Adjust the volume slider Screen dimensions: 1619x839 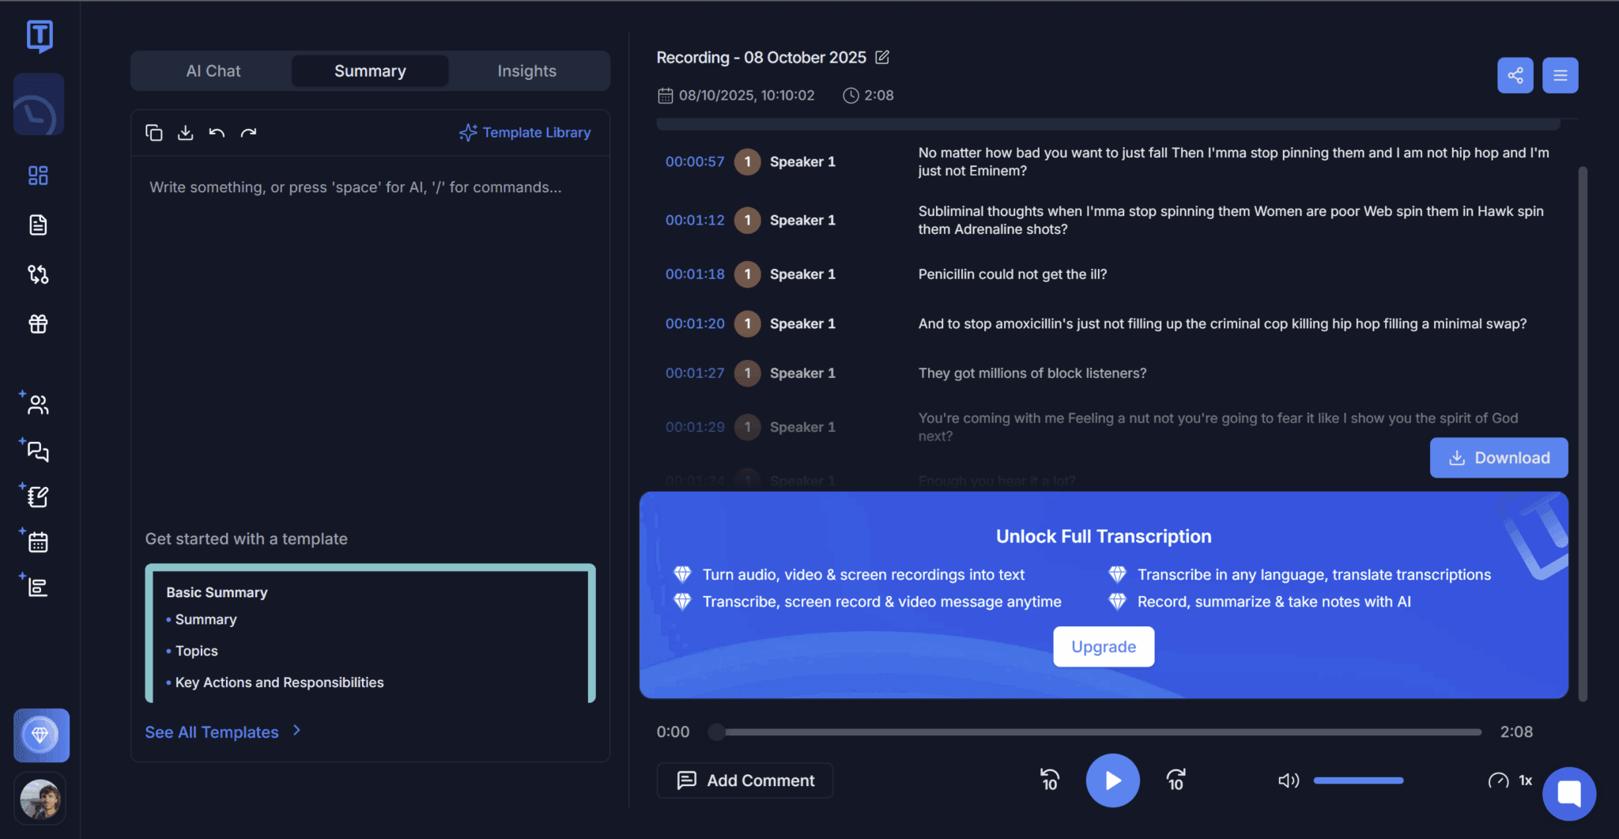[x=1358, y=781]
